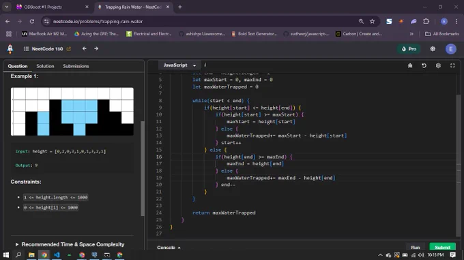The image size is (464, 260).
Task: Click the example 1 elevation diagram
Action: 72,112
